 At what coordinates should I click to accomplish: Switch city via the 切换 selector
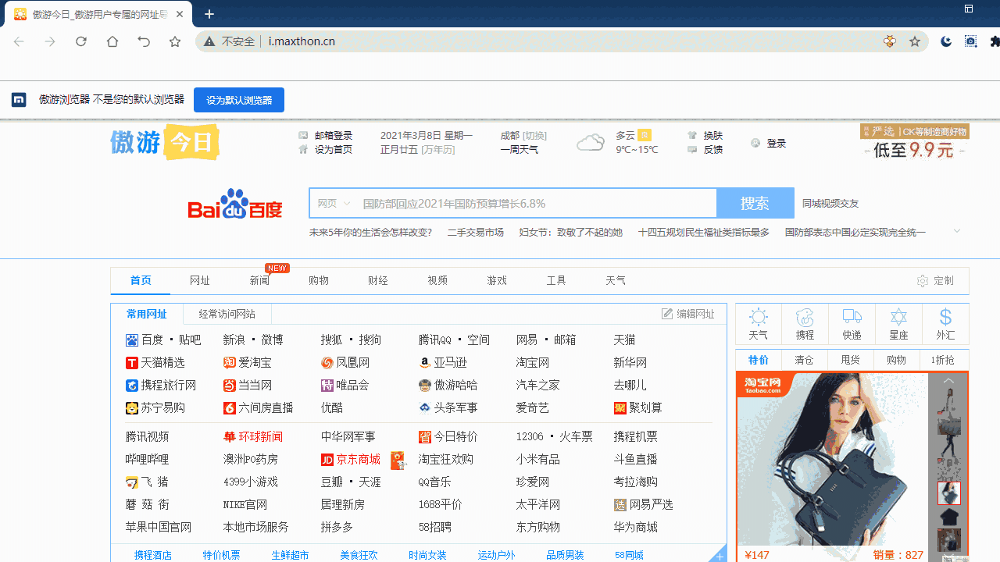coord(533,135)
